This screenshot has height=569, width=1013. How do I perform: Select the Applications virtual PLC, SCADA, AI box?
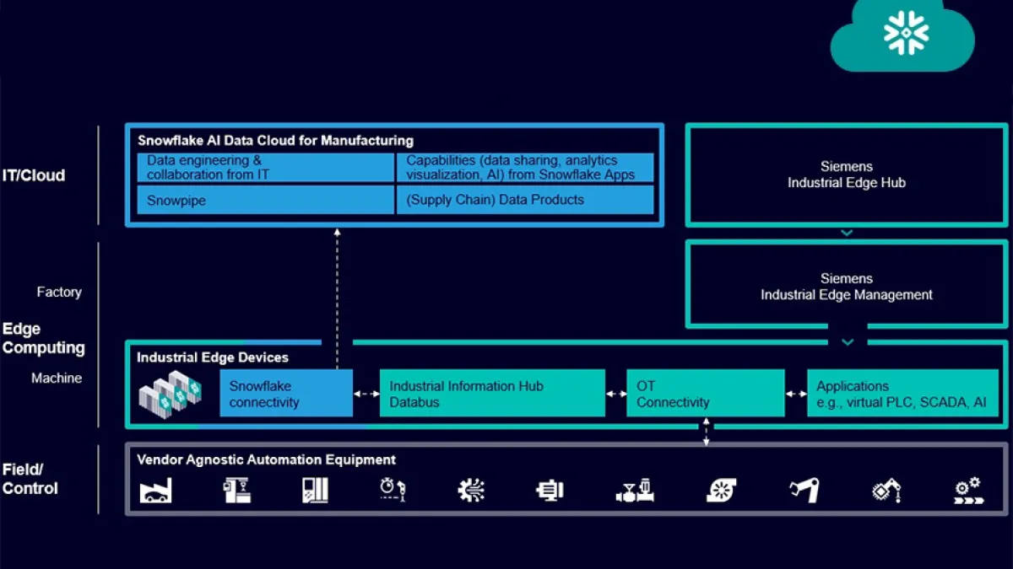pyautogui.click(x=902, y=393)
